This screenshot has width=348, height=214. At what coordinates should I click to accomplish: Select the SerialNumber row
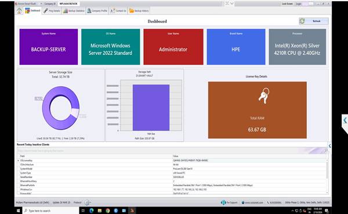172,177
